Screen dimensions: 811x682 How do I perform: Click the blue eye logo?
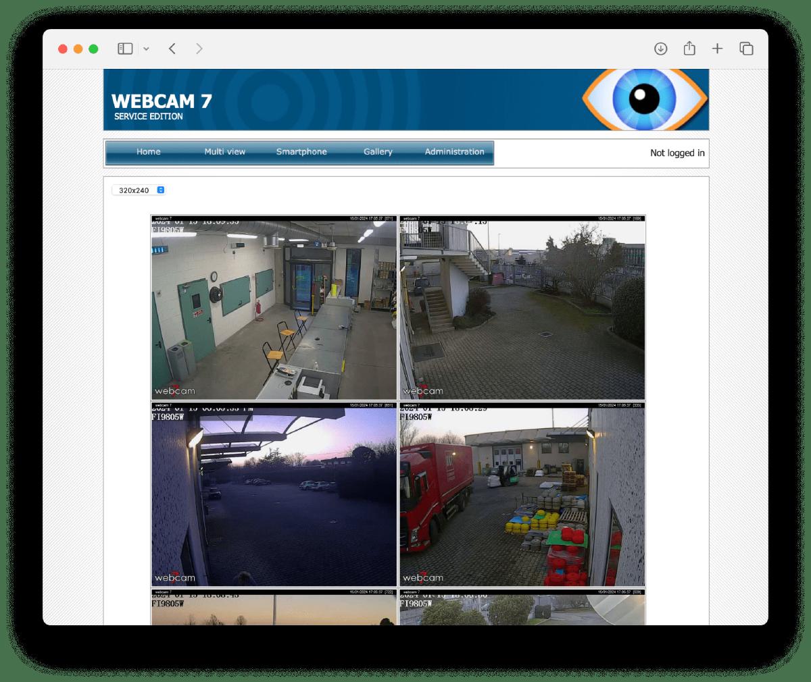tap(644, 99)
